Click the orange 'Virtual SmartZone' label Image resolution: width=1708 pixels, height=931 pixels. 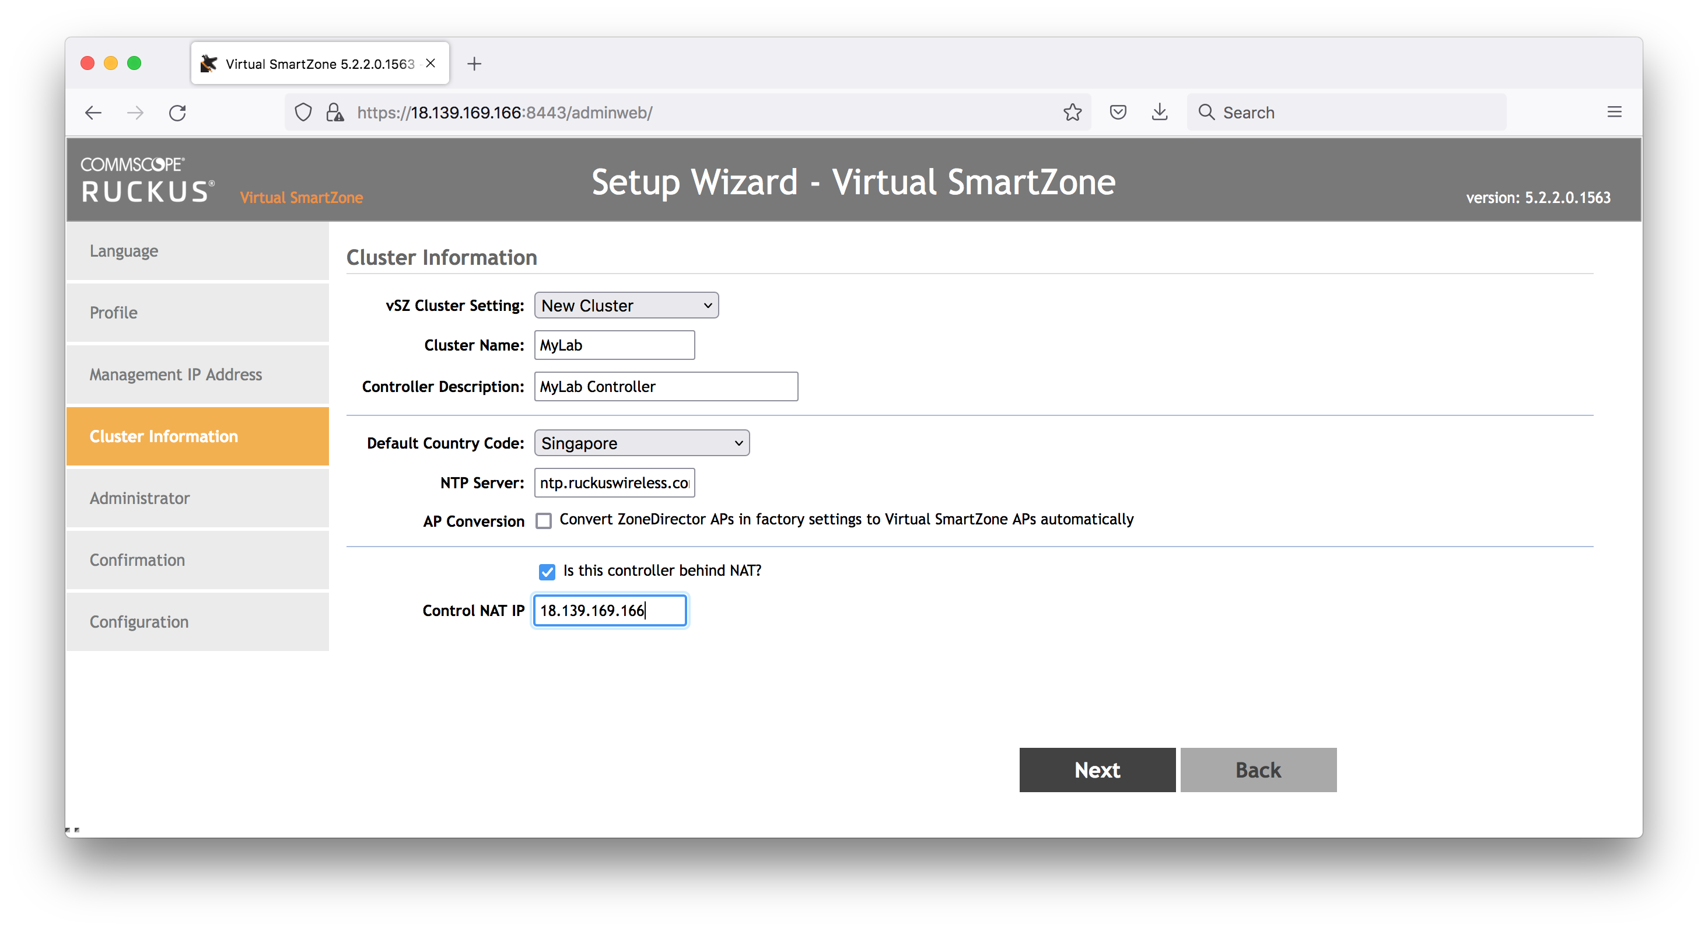point(301,198)
